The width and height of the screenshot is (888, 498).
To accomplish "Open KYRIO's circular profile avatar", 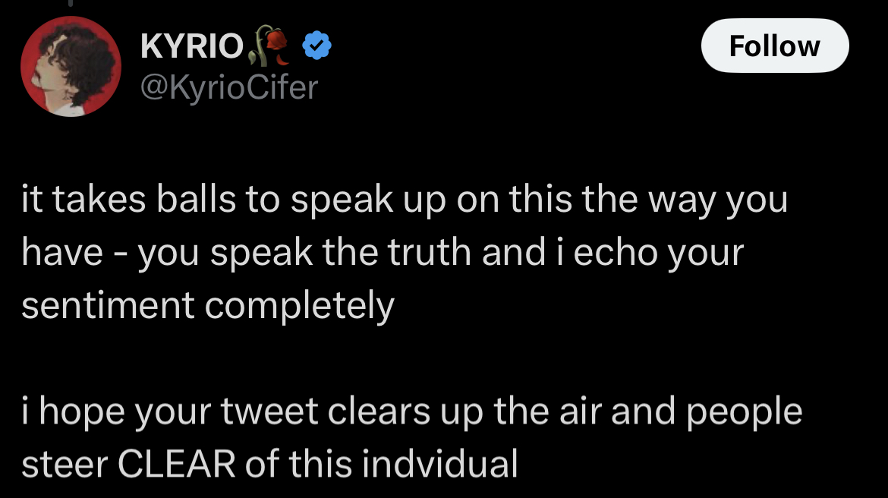I will click(x=70, y=66).
